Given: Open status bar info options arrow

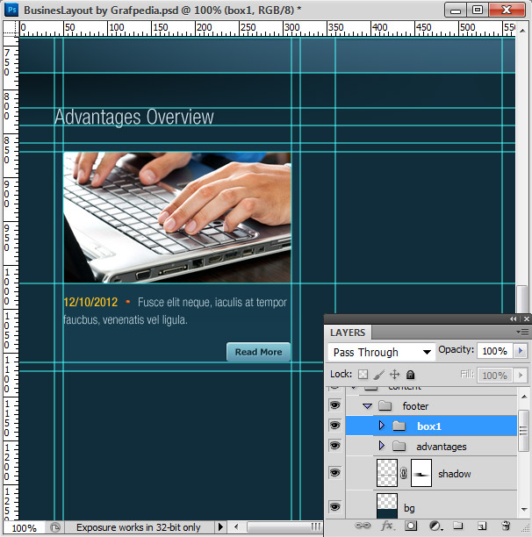Looking at the screenshot, I should [220, 526].
